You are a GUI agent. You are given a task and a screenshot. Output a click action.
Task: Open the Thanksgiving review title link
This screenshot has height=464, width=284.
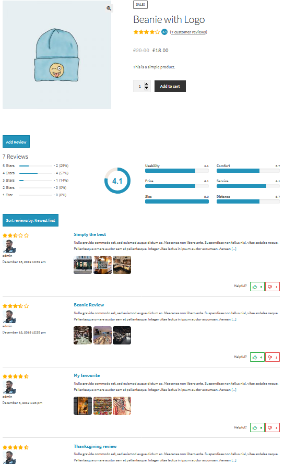[95, 446]
